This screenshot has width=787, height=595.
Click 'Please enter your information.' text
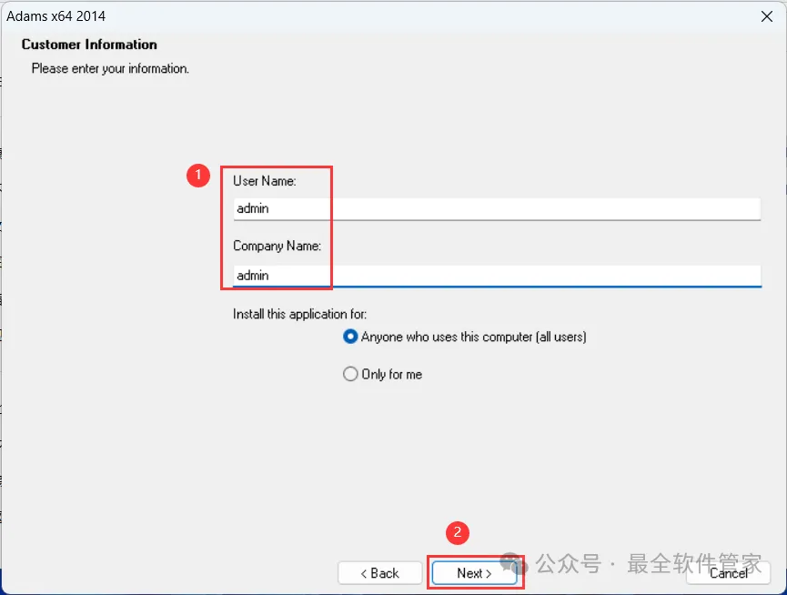point(110,69)
